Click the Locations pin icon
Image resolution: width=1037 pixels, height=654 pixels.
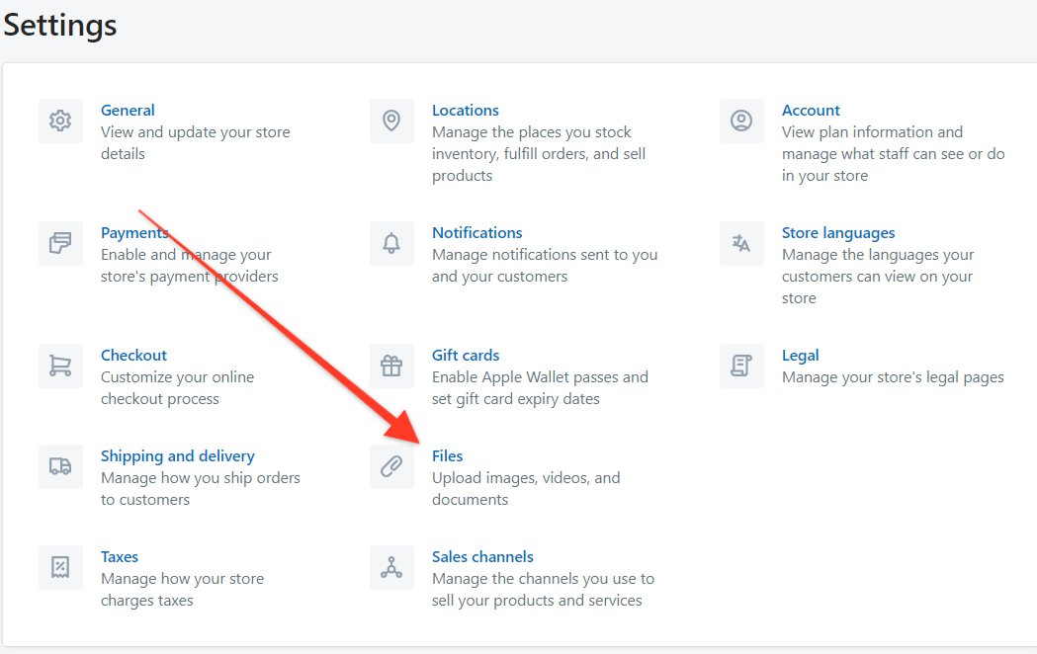coord(391,121)
